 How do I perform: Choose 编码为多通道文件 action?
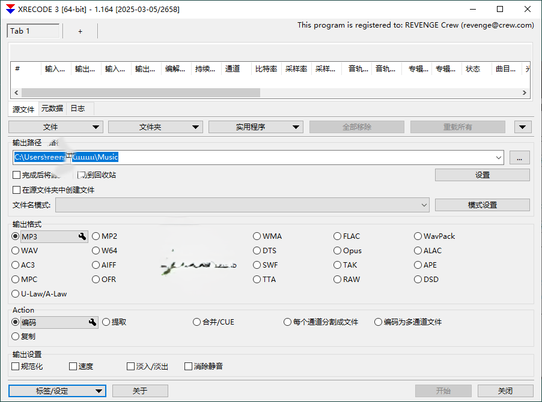pos(408,322)
